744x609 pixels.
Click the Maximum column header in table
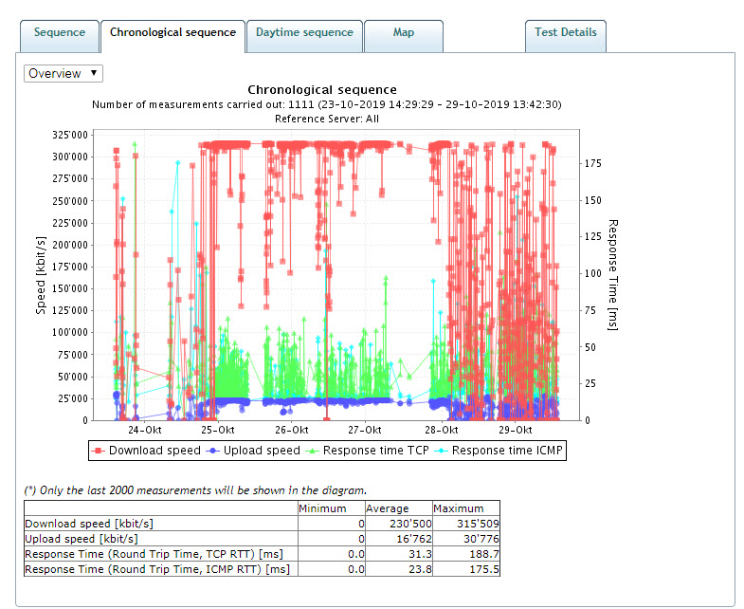459,508
